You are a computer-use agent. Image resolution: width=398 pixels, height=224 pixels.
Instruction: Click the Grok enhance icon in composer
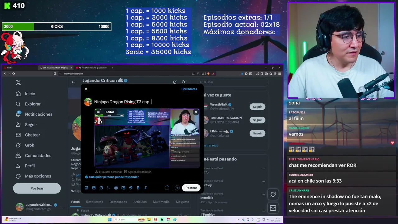(101, 188)
